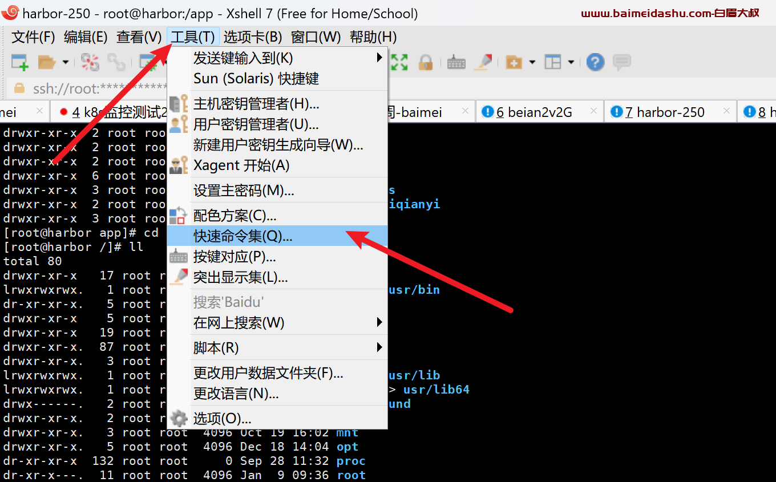The height and width of the screenshot is (482, 776).
Task: Click the padlock lock-screen icon
Action: point(426,62)
